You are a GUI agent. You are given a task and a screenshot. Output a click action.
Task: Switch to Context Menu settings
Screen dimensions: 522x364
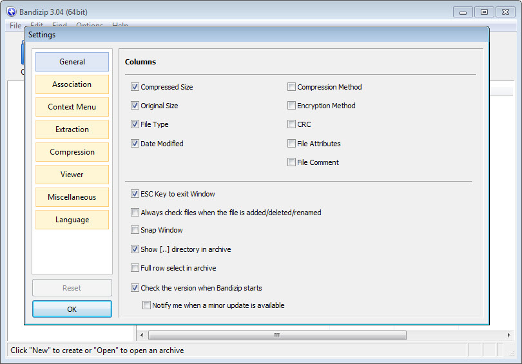pyautogui.click(x=72, y=107)
